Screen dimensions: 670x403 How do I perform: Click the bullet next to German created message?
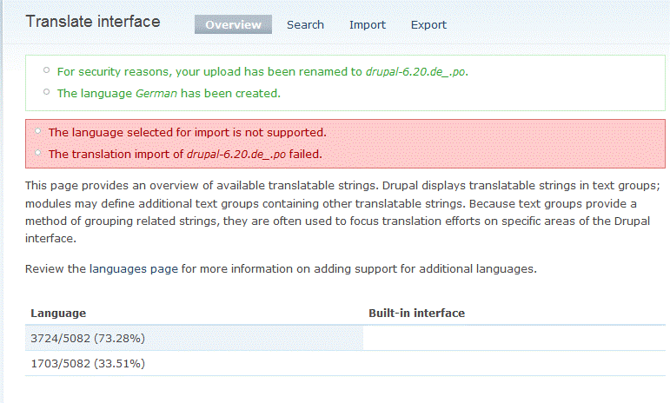coord(47,92)
